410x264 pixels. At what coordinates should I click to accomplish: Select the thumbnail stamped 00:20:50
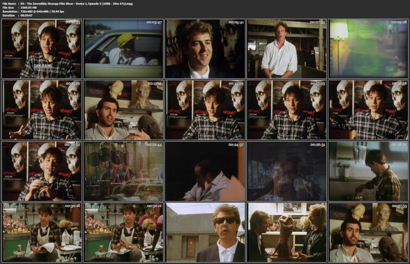(42, 171)
